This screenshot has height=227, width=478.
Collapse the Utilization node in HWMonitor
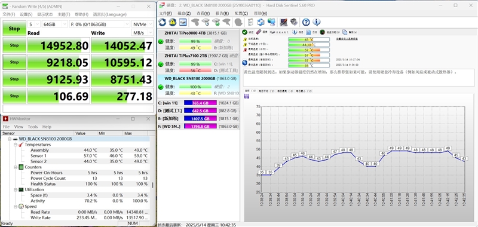tap(16, 190)
